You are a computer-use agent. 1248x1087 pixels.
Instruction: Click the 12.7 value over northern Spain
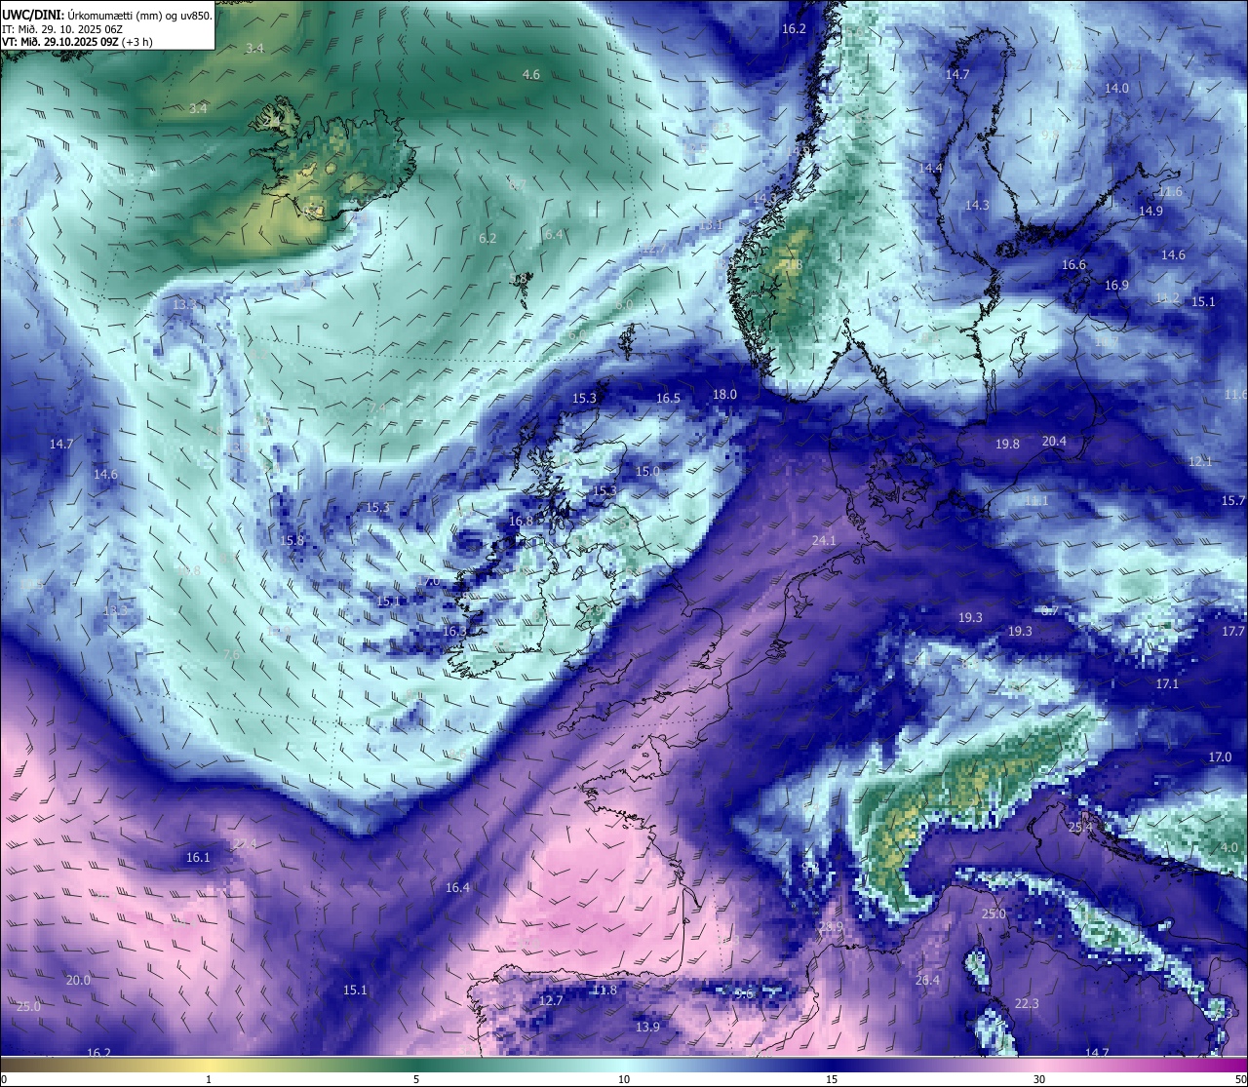(551, 1001)
